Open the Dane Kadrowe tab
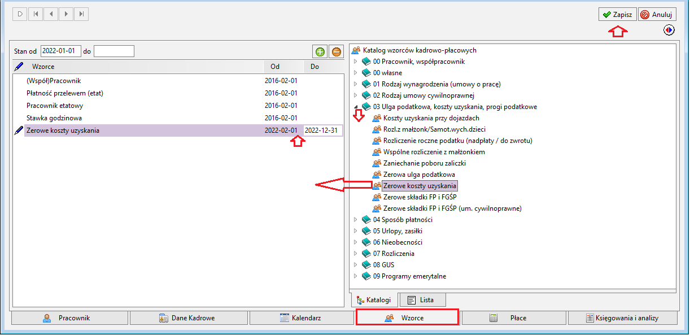The image size is (690, 335). coord(189,318)
